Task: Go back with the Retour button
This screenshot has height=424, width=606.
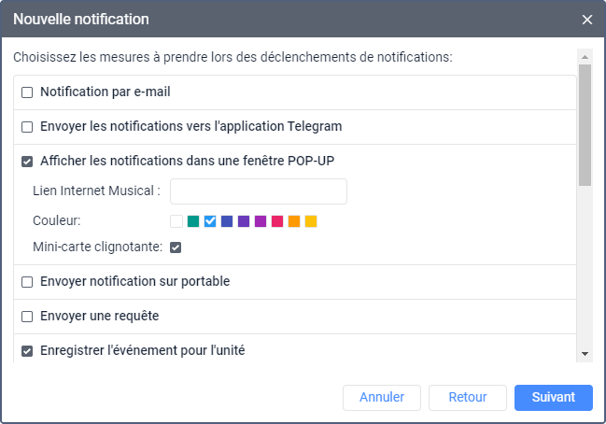Action: coord(468,398)
